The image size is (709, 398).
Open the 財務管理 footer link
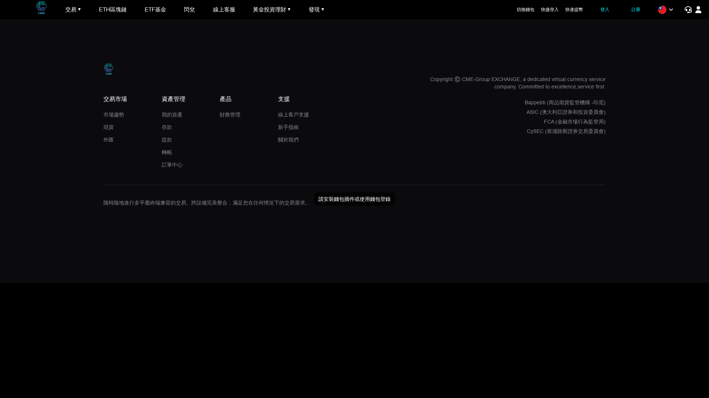tap(230, 115)
